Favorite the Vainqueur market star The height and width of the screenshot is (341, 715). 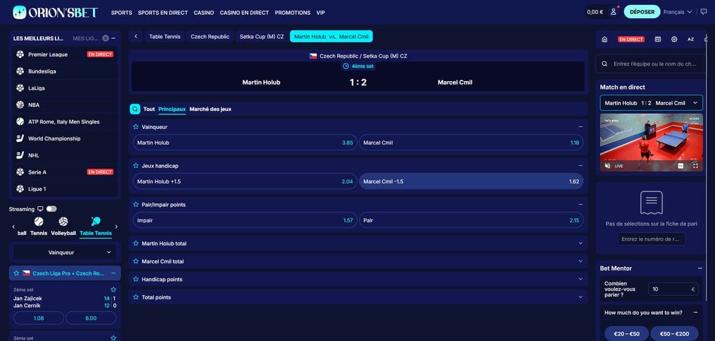coord(136,127)
